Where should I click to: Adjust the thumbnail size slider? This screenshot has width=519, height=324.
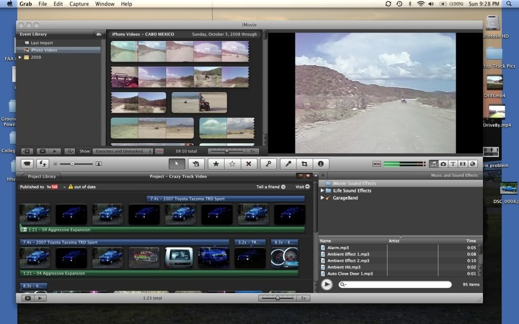pyautogui.click(x=77, y=164)
